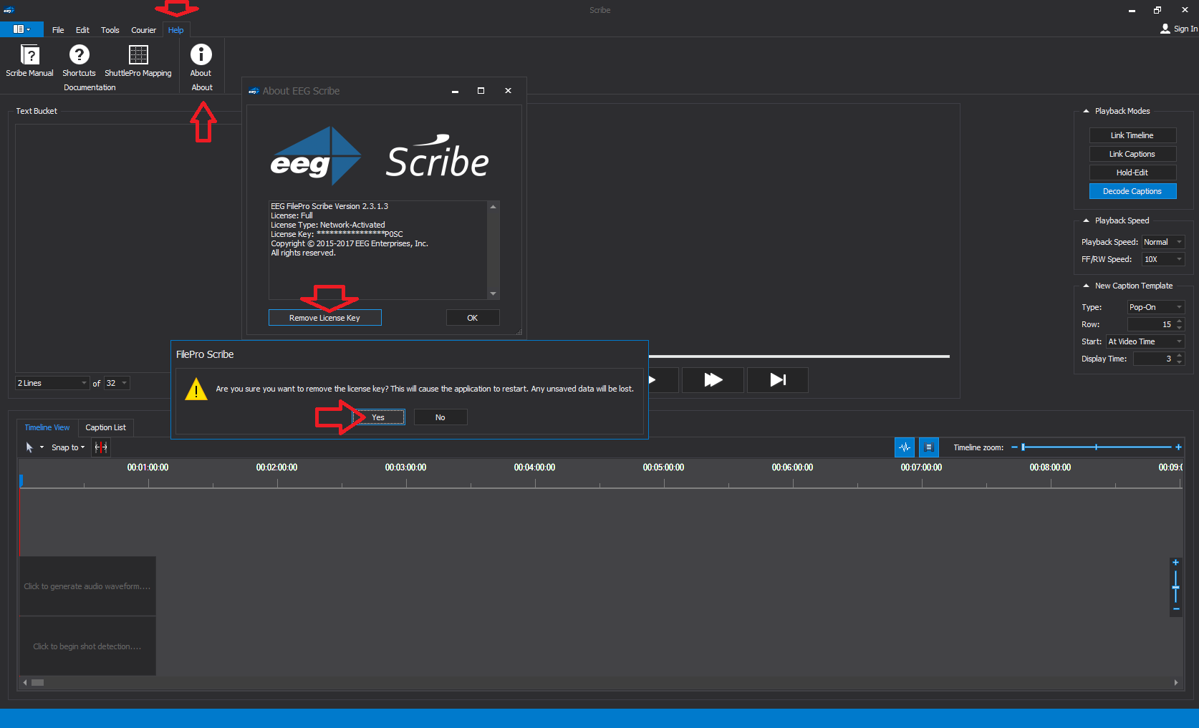The image size is (1199, 728).
Task: Click the fast forward playback button
Action: pyautogui.click(x=713, y=380)
